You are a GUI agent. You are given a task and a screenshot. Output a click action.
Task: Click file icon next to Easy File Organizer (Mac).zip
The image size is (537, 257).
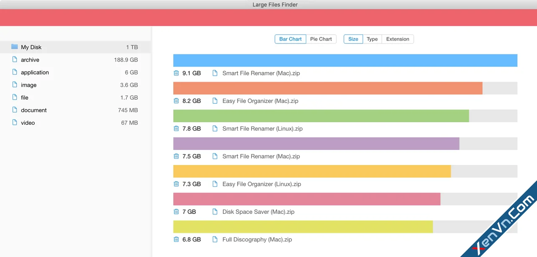coord(215,101)
